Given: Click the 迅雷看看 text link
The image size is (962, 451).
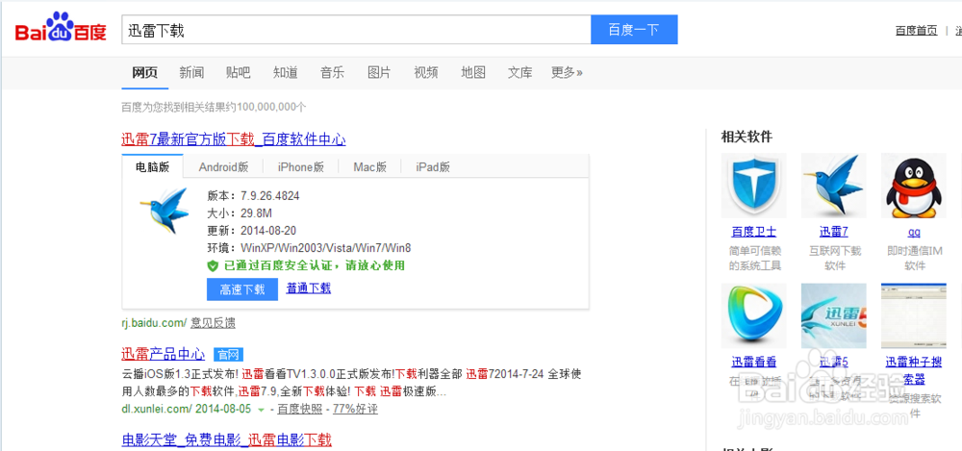Looking at the screenshot, I should [x=753, y=362].
